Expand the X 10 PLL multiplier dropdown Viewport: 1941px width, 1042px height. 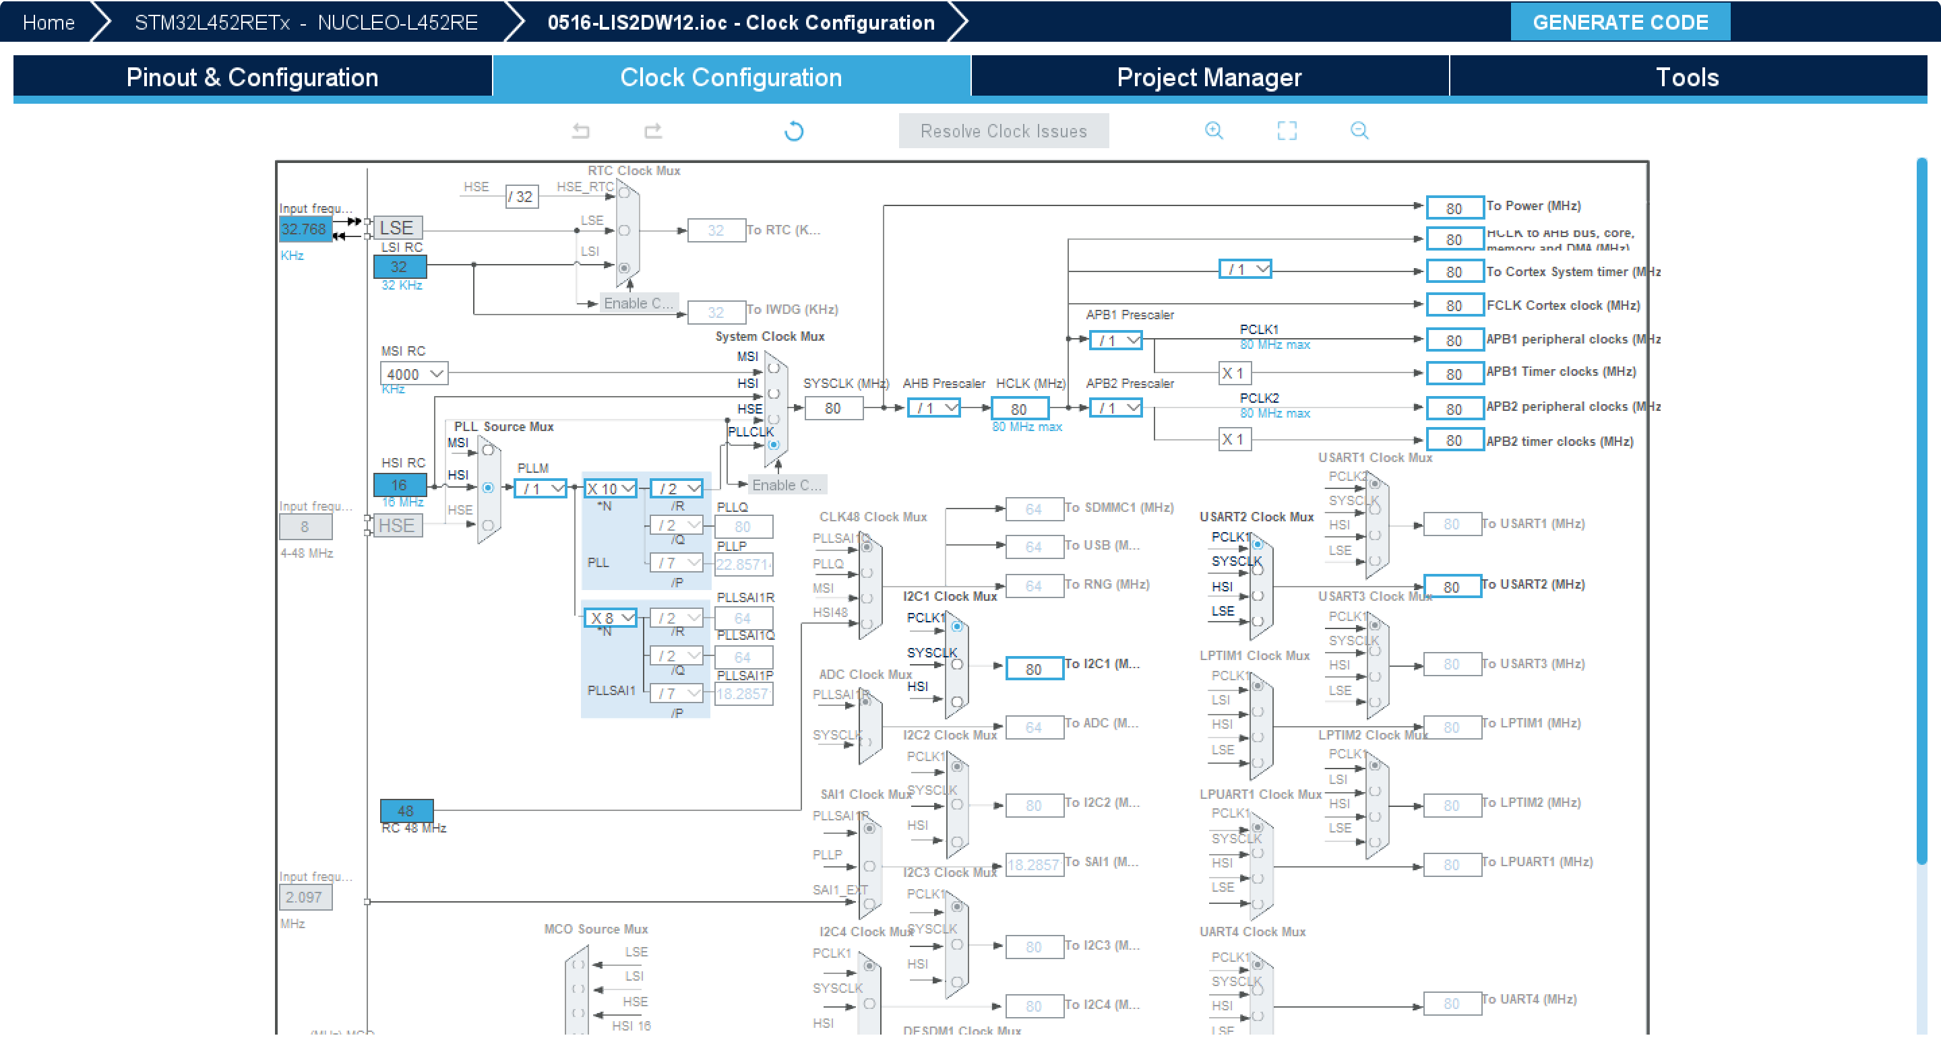tap(611, 488)
